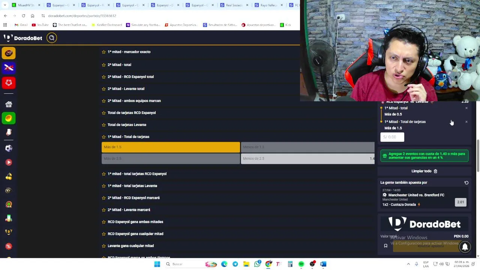Favorite the 1ª mitad - marcador exacto market star

(x=104, y=52)
